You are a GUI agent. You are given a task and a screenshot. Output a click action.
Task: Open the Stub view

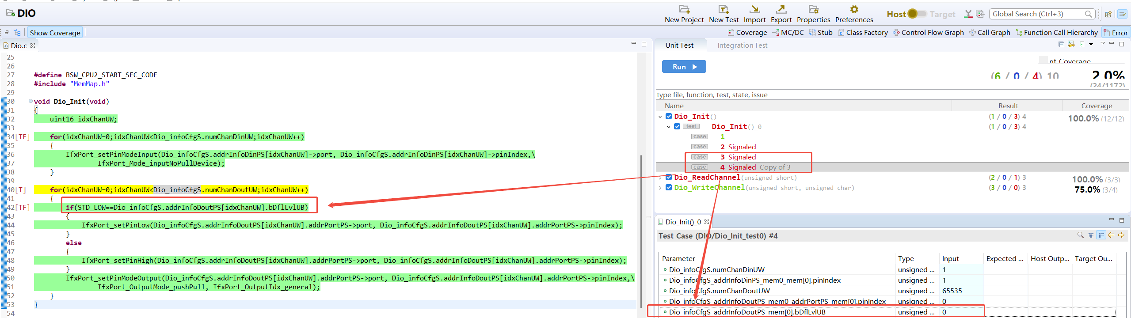tap(821, 33)
